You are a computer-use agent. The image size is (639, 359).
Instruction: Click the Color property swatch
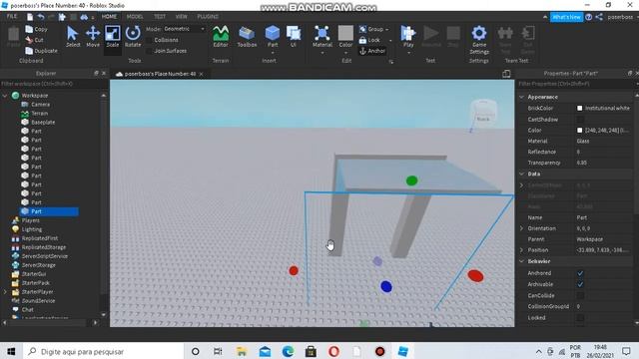coord(579,131)
